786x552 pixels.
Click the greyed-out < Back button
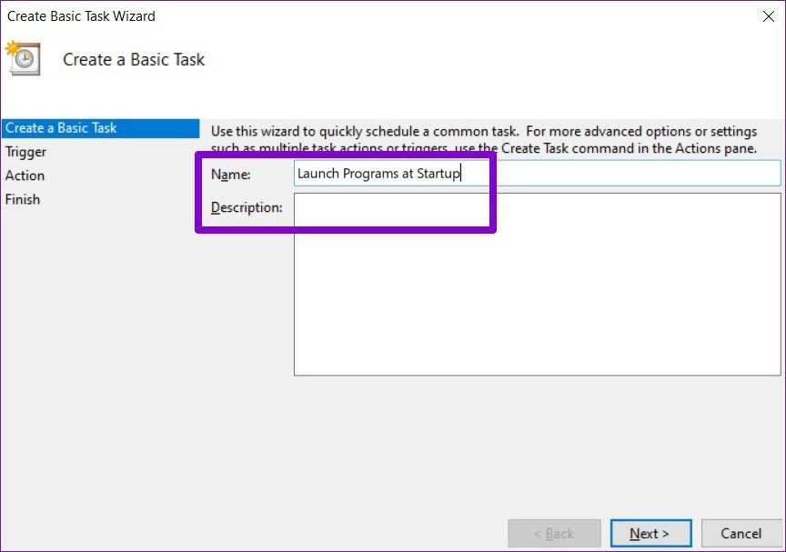point(554,534)
